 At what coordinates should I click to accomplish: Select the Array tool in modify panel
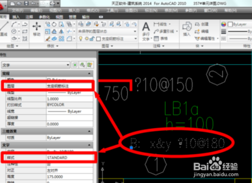click(x=61, y=39)
